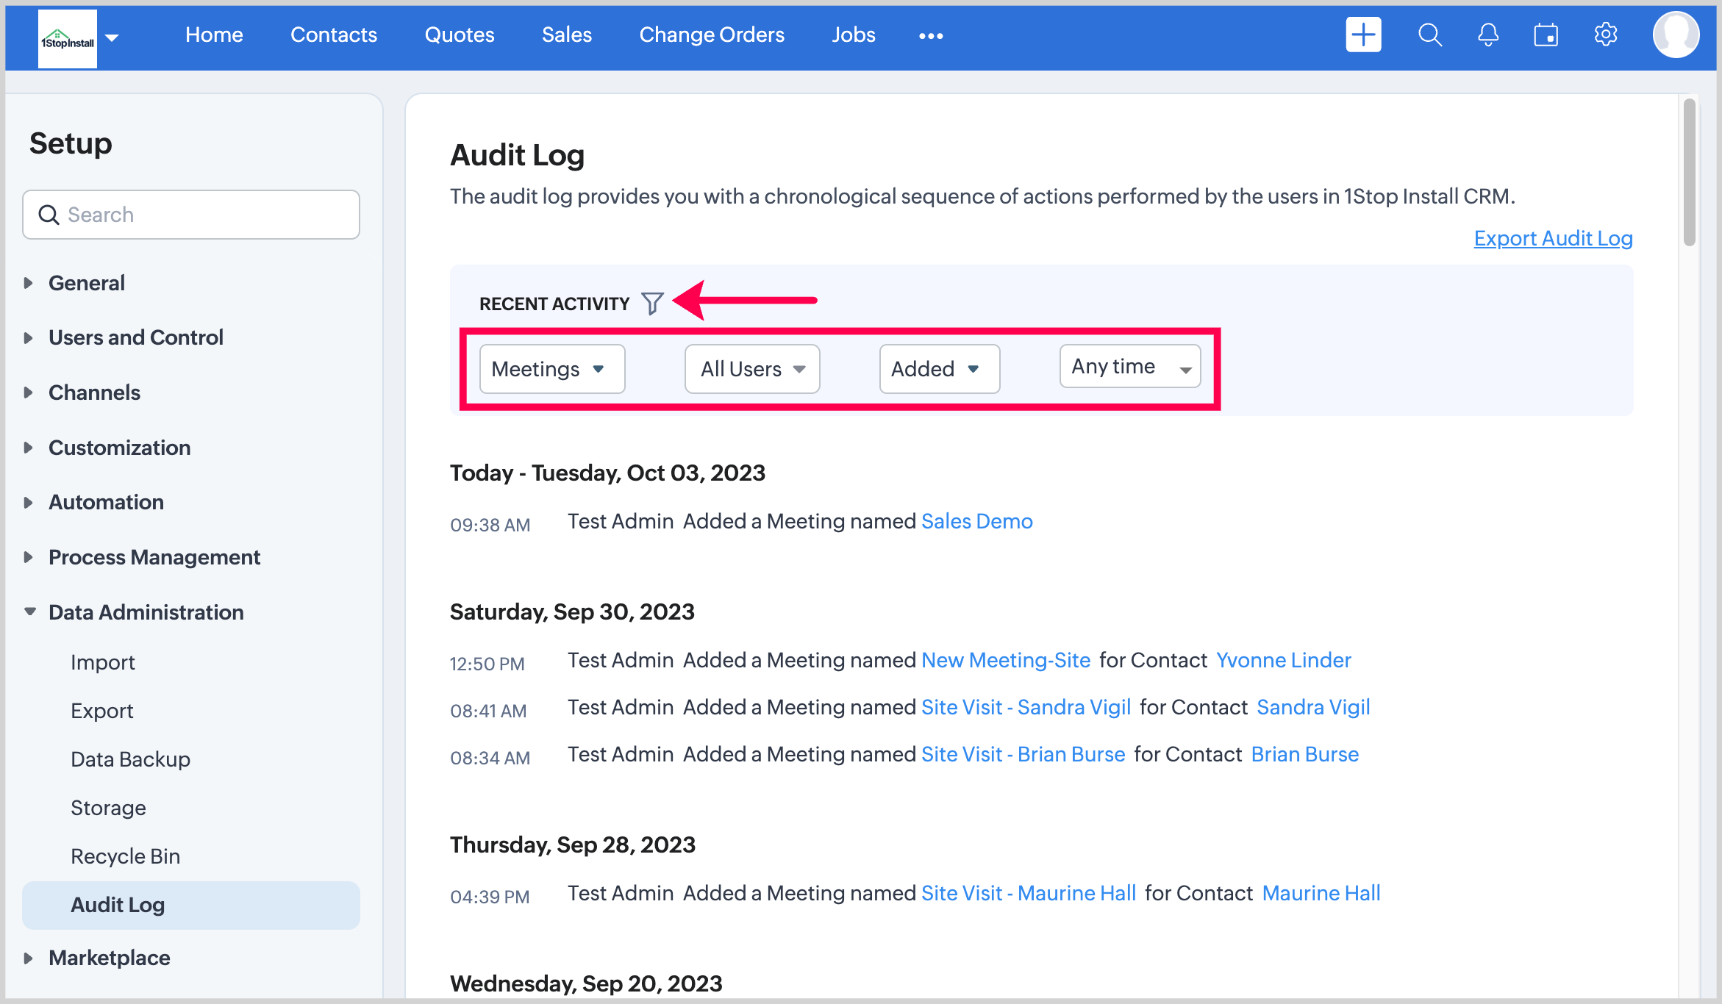Screen dimensions: 1722x1004
Task: Click the Setup search field
Action: tap(191, 215)
